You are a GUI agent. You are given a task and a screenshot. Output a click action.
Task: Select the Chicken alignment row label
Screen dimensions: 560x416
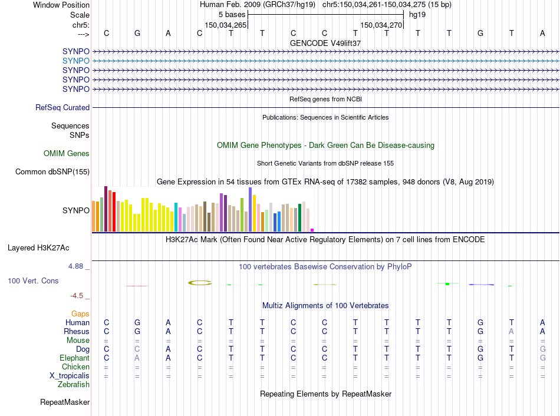tap(75, 367)
